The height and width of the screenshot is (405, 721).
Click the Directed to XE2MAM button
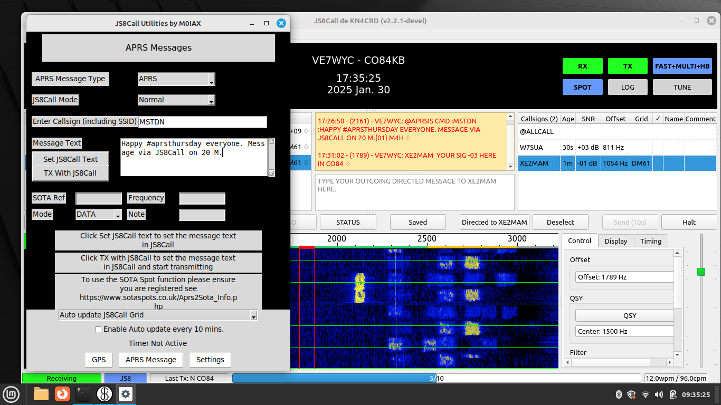[x=495, y=222]
